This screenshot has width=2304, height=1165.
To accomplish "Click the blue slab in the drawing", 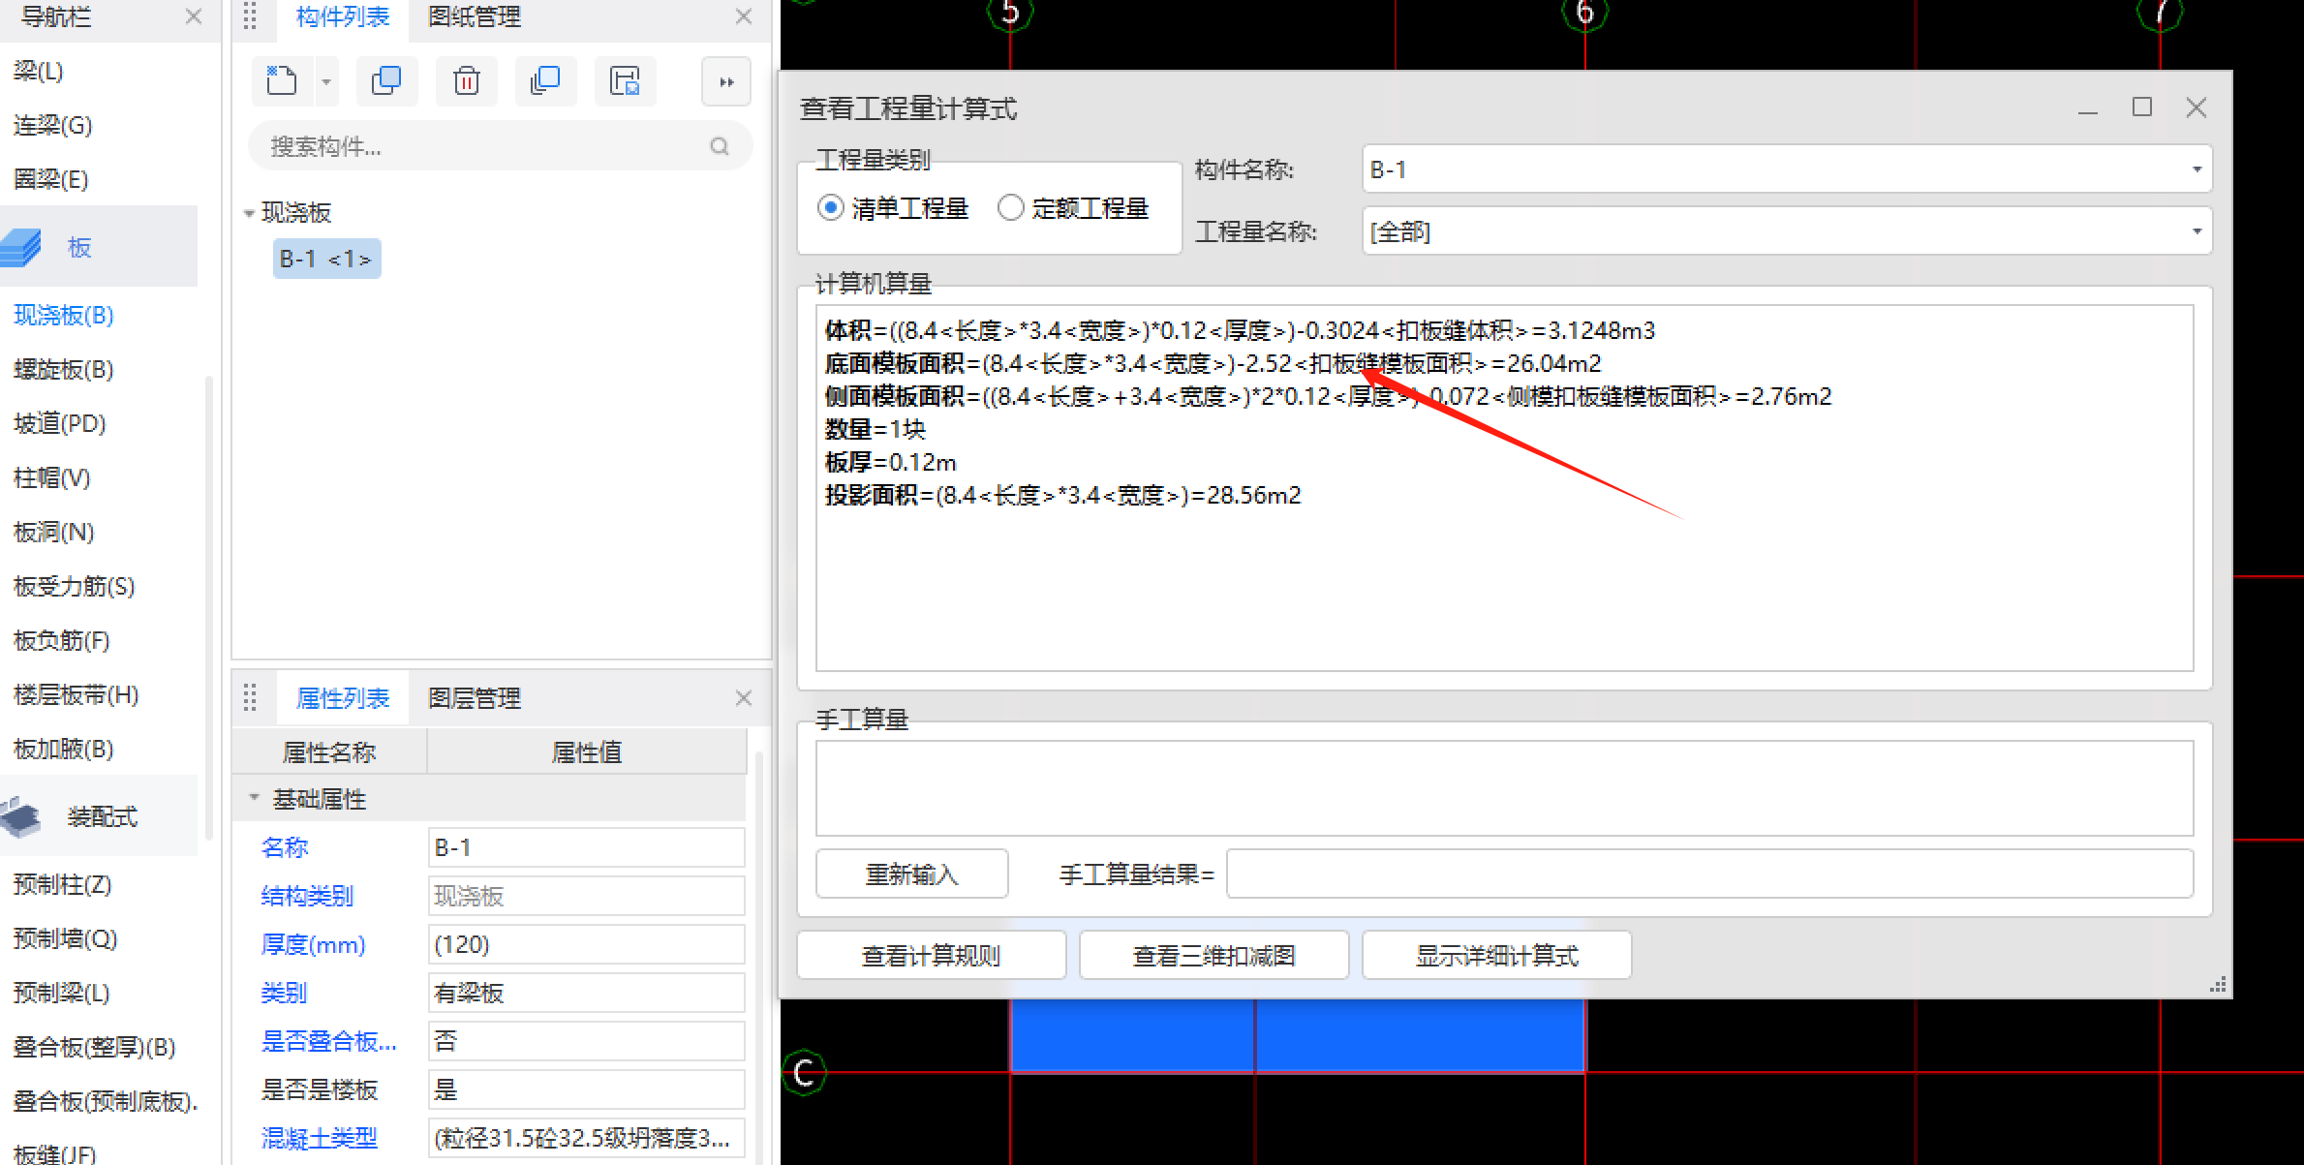I will point(1298,1035).
